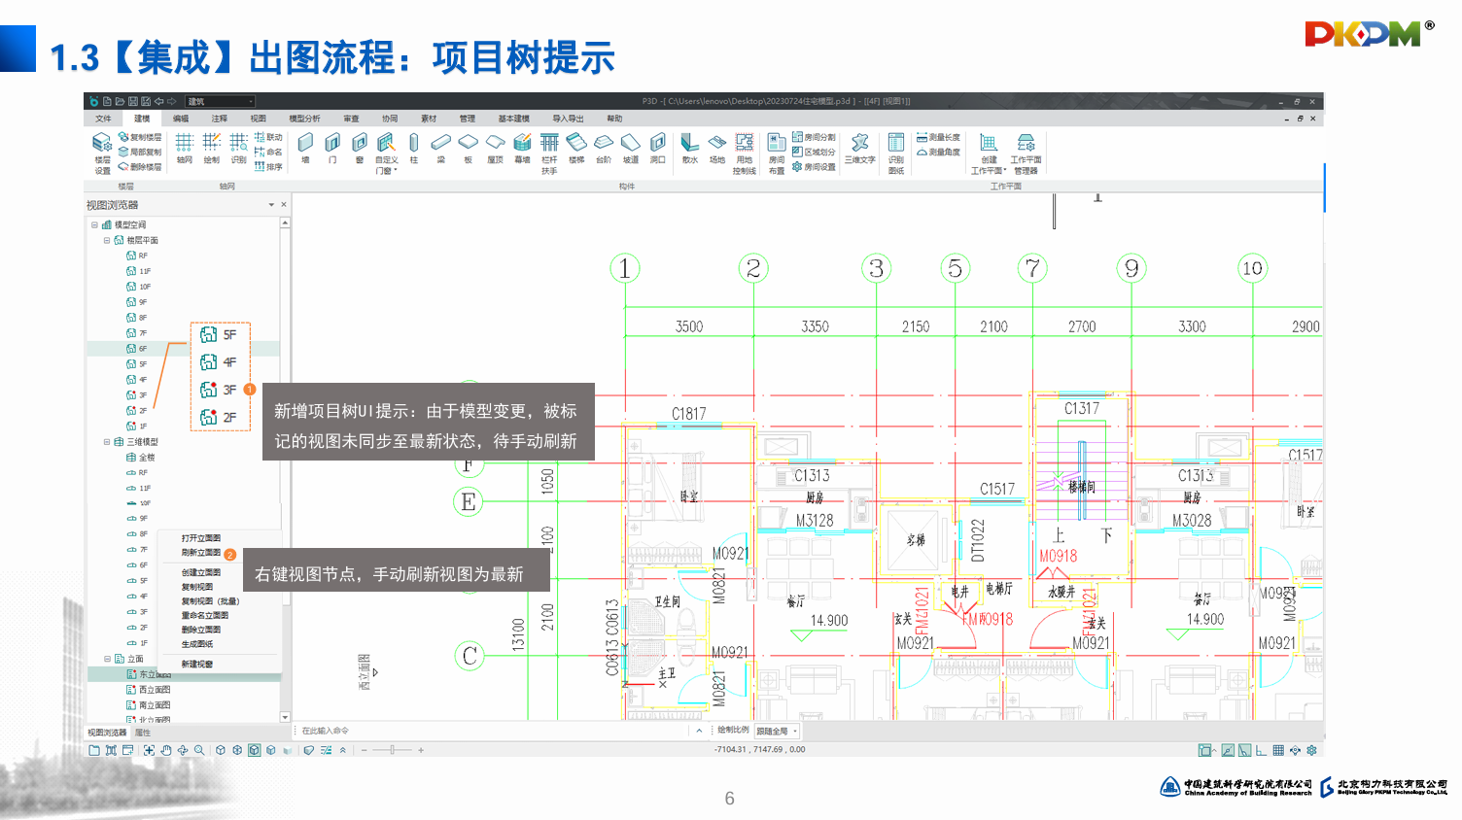Open the 房间布置 room layout tool
The image size is (1462, 820).
(777, 154)
